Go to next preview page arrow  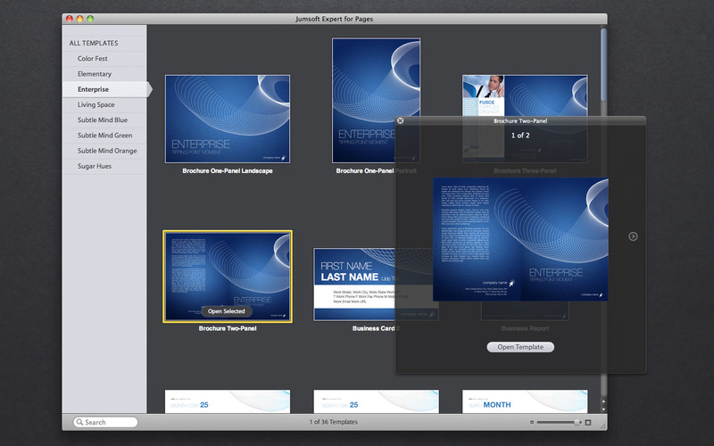(633, 236)
